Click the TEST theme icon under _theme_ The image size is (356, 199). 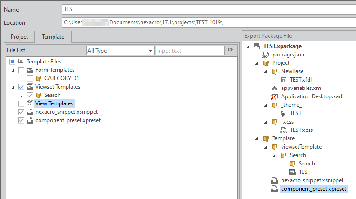pyautogui.click(x=283, y=113)
